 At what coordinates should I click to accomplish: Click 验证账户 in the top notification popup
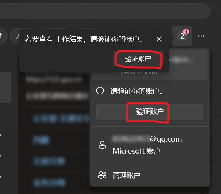click(x=138, y=59)
